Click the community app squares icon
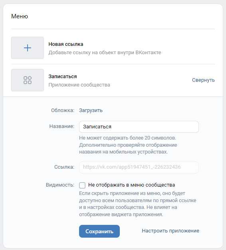 (28, 80)
